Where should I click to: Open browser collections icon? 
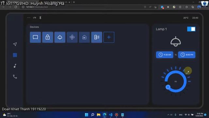[193, 7]
